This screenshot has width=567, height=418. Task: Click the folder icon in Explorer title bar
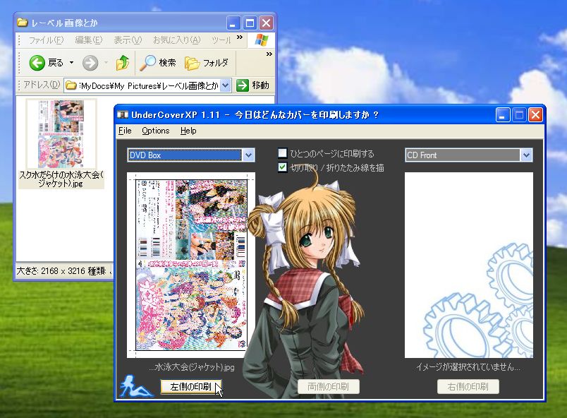click(23, 23)
